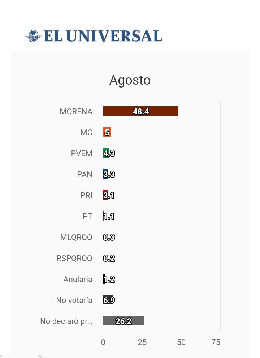
Task: Select the MORENA 48.4 bar
Action: pos(141,111)
